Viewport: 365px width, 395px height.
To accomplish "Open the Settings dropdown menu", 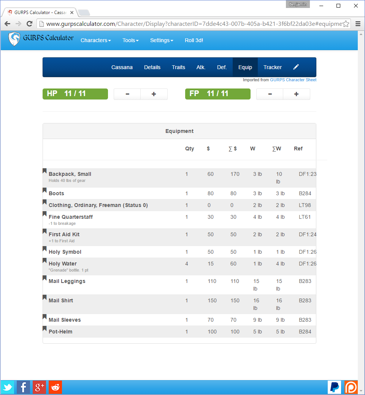I will 161,40.
